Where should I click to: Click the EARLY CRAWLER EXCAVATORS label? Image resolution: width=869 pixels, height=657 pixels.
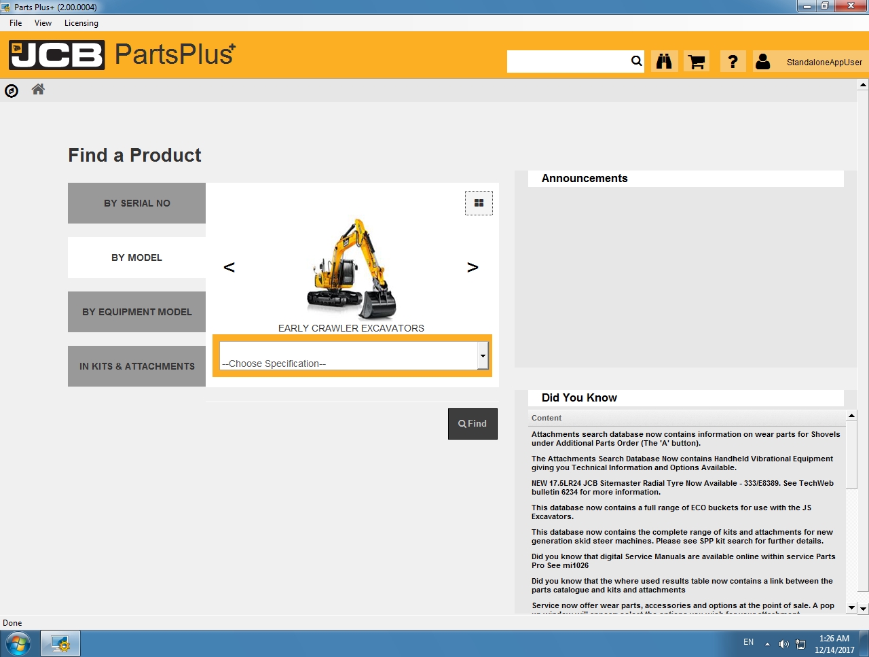[351, 328]
